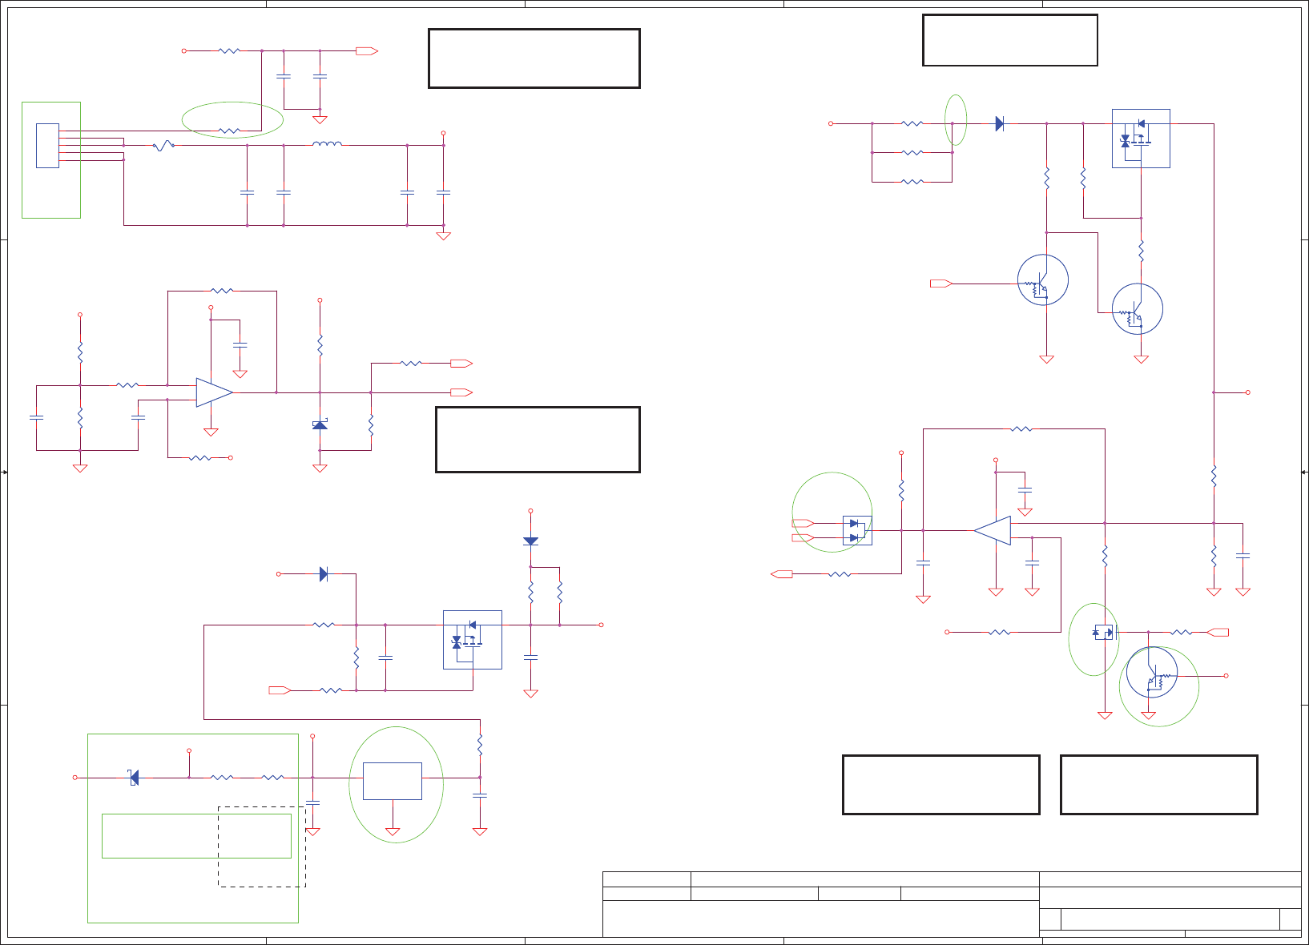Select the dashed rectangle in the bottom-left green box
This screenshot has height=945, width=1309.
pos(262,846)
